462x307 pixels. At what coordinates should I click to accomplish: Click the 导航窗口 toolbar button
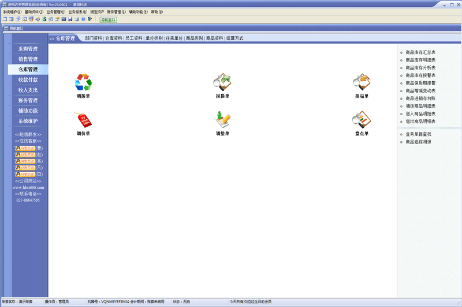coord(108,20)
